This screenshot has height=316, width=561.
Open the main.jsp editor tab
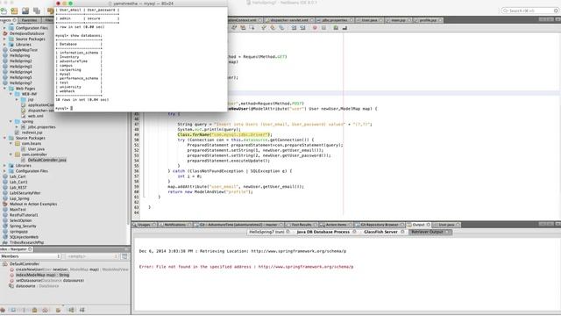tap(398, 20)
